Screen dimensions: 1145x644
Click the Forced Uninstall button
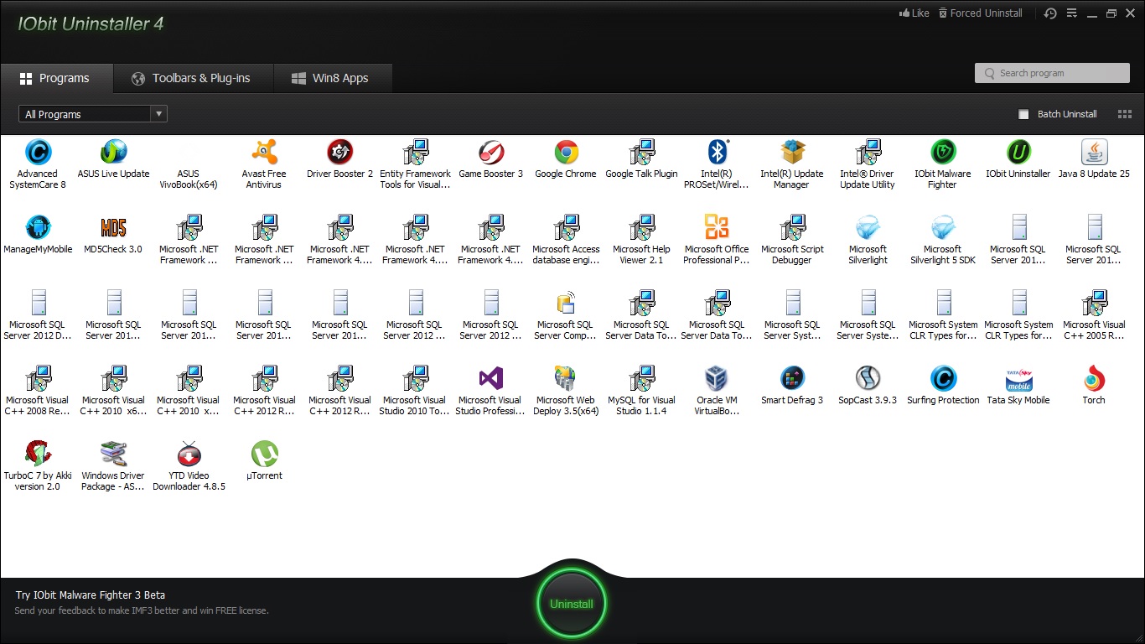980,13
